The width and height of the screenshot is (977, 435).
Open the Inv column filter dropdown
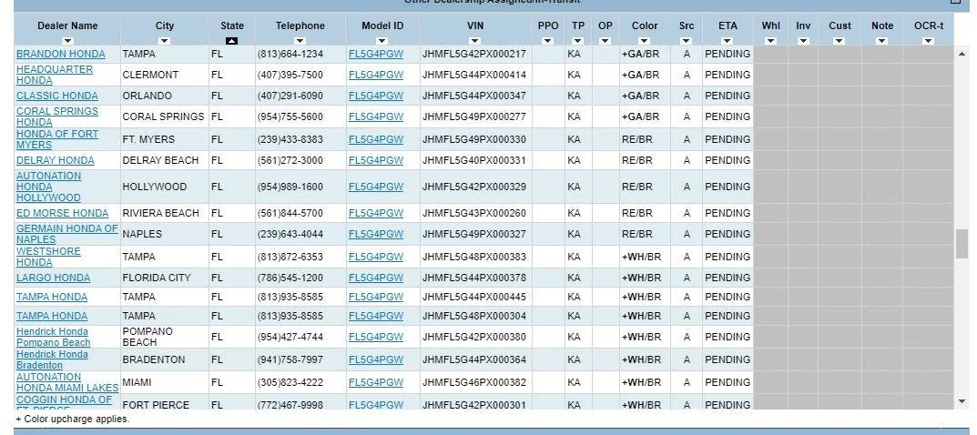(803, 41)
